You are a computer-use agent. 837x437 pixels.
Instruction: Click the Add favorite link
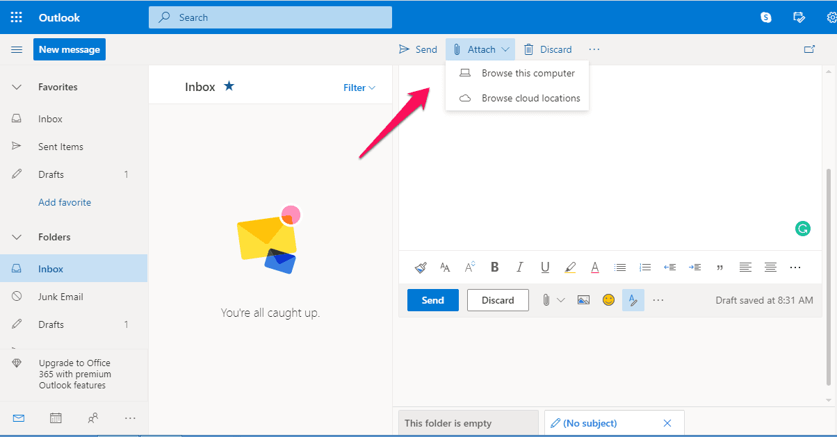click(x=65, y=202)
